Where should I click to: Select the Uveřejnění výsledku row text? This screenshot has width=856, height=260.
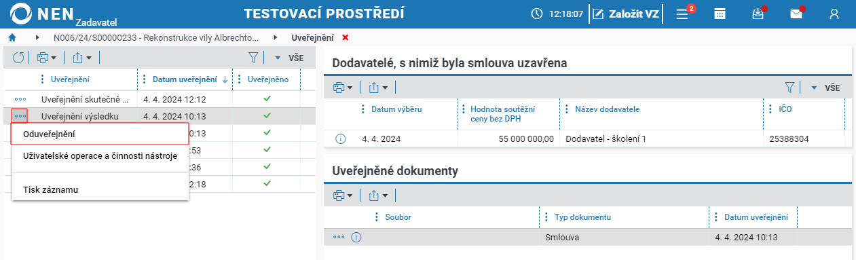[x=80, y=116]
